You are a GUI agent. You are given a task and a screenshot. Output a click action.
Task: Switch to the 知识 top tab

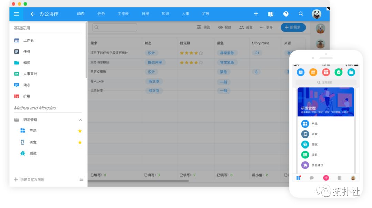click(165, 14)
